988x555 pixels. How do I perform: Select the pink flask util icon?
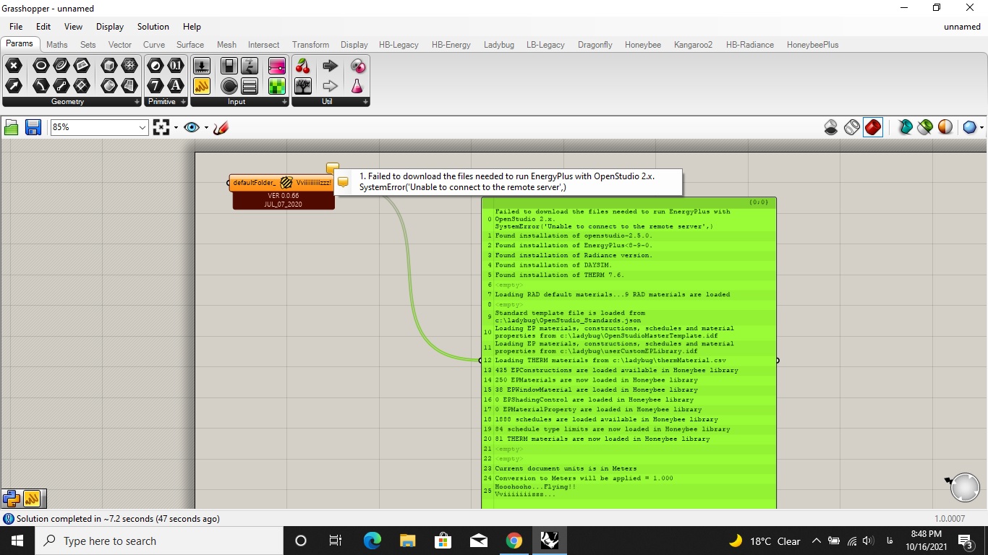(357, 86)
